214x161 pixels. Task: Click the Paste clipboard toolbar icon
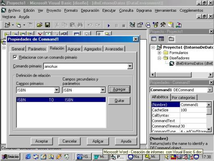pos(72,25)
